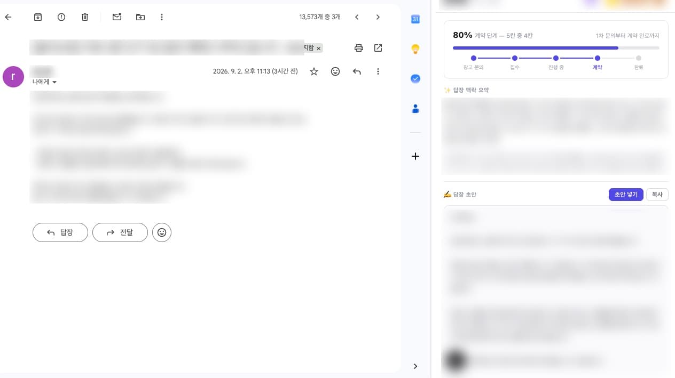Screen dimensions: 675x378
Task: Open Google Keep side panel
Action: tap(415, 49)
